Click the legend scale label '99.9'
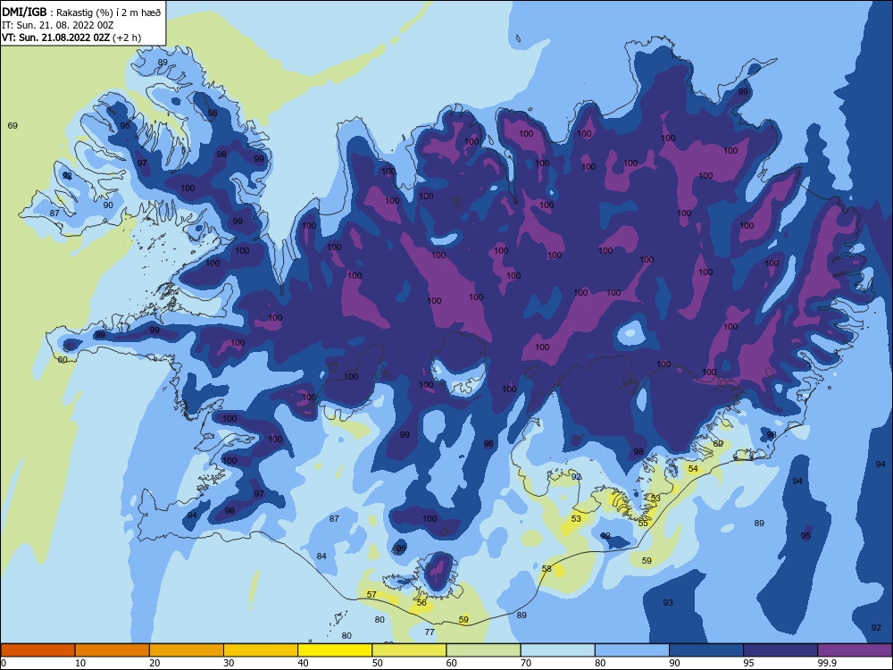893x670 pixels. click(x=827, y=663)
